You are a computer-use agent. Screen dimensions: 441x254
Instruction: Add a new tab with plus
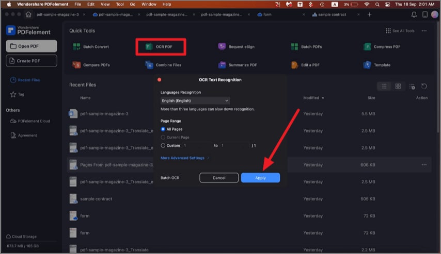[369, 14]
